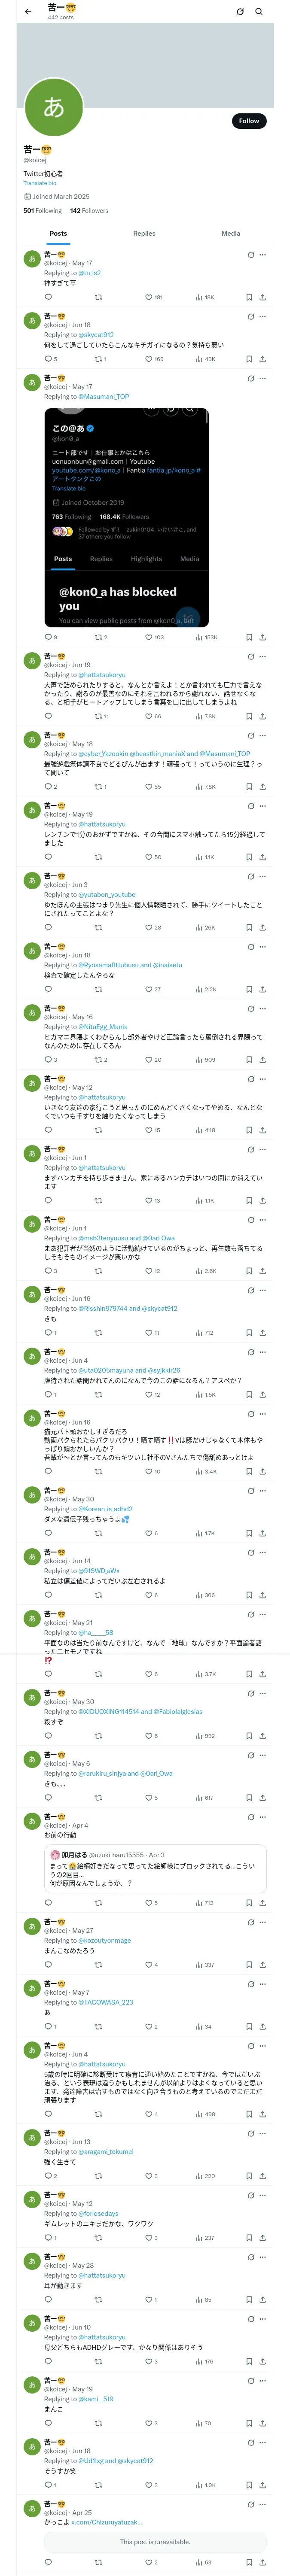The height and width of the screenshot is (2576, 290).
Task: View analytics of the Jun 18 @skycat912 reply
Action: 205,359
